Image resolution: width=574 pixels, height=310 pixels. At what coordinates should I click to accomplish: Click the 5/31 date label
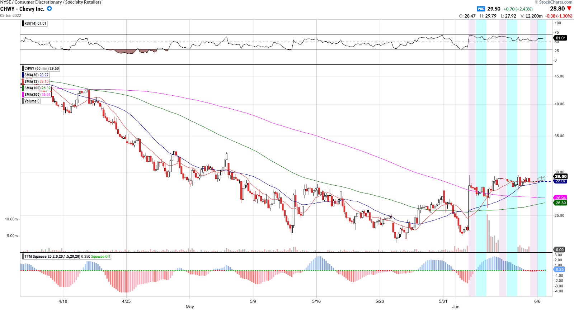point(443,301)
